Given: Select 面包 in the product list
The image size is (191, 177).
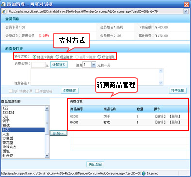Looking at the screenshot, I should coord(23,151).
